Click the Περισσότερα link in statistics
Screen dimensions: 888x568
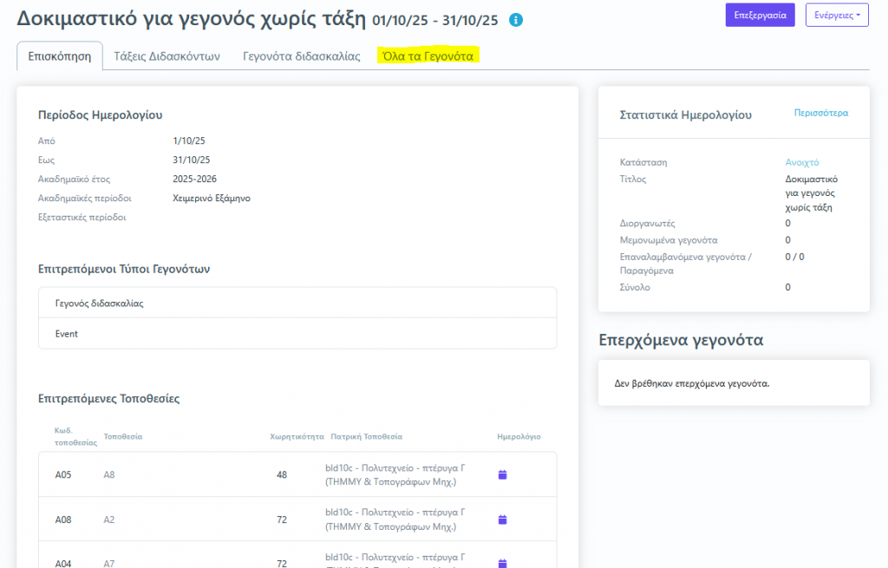(821, 113)
